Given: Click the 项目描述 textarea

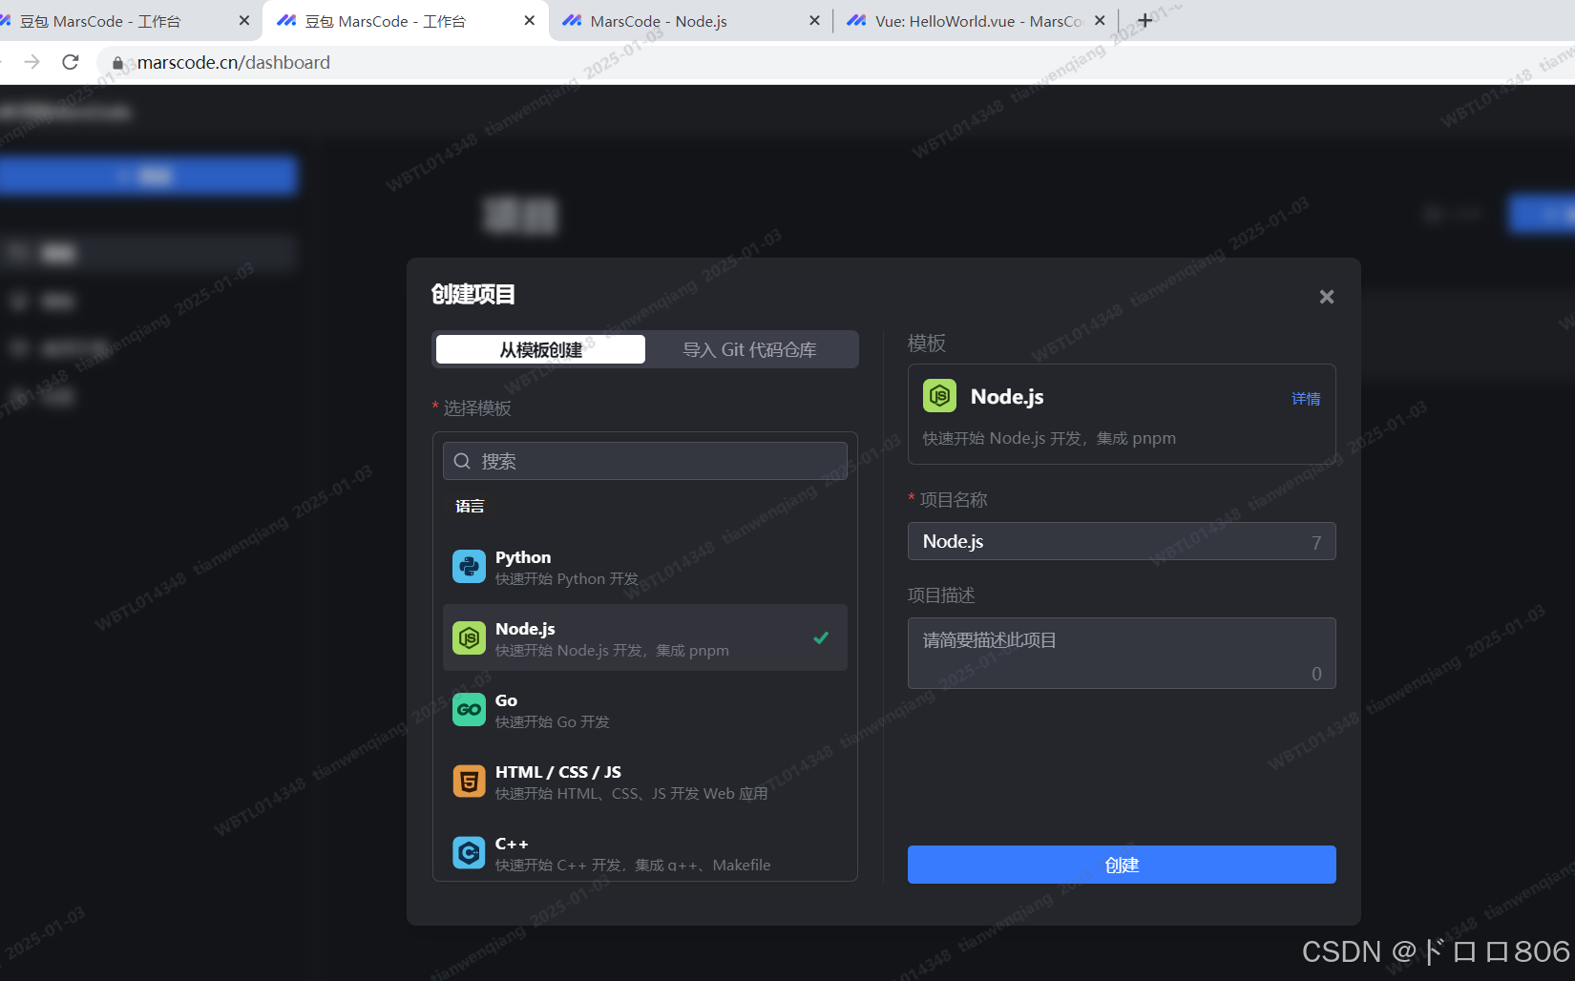Looking at the screenshot, I should coord(1122,653).
